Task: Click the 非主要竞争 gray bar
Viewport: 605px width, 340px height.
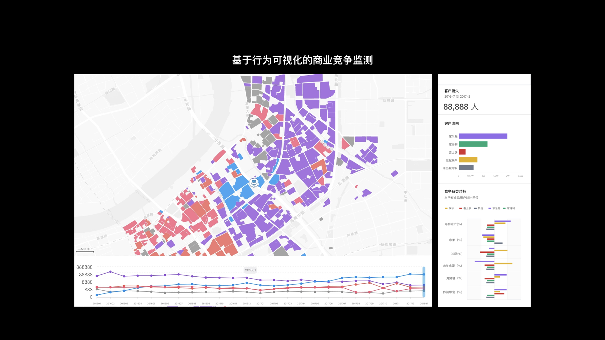Action: tap(466, 168)
